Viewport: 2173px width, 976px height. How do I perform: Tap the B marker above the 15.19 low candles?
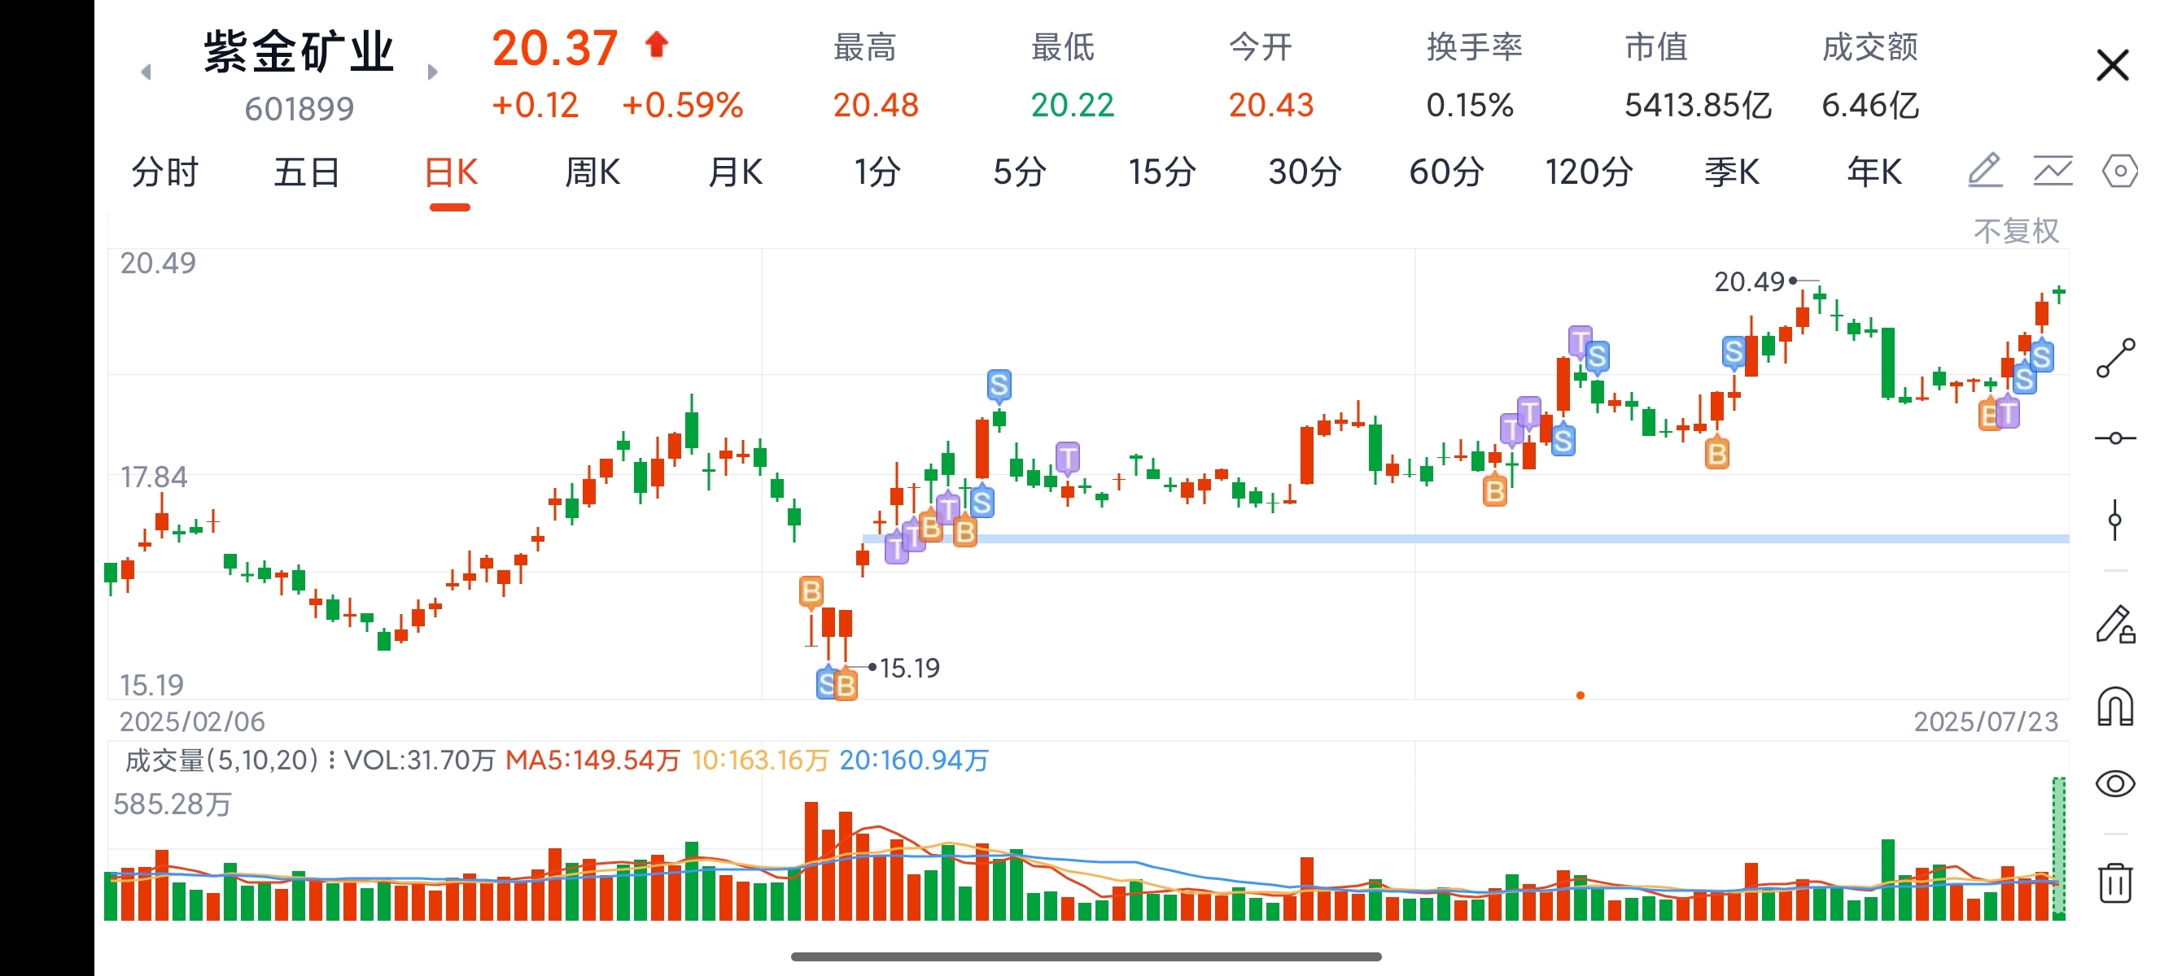811,591
